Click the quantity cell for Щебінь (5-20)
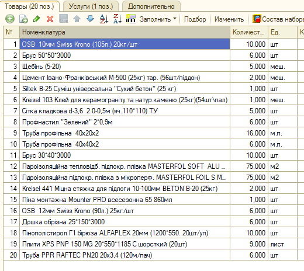 click(249, 67)
